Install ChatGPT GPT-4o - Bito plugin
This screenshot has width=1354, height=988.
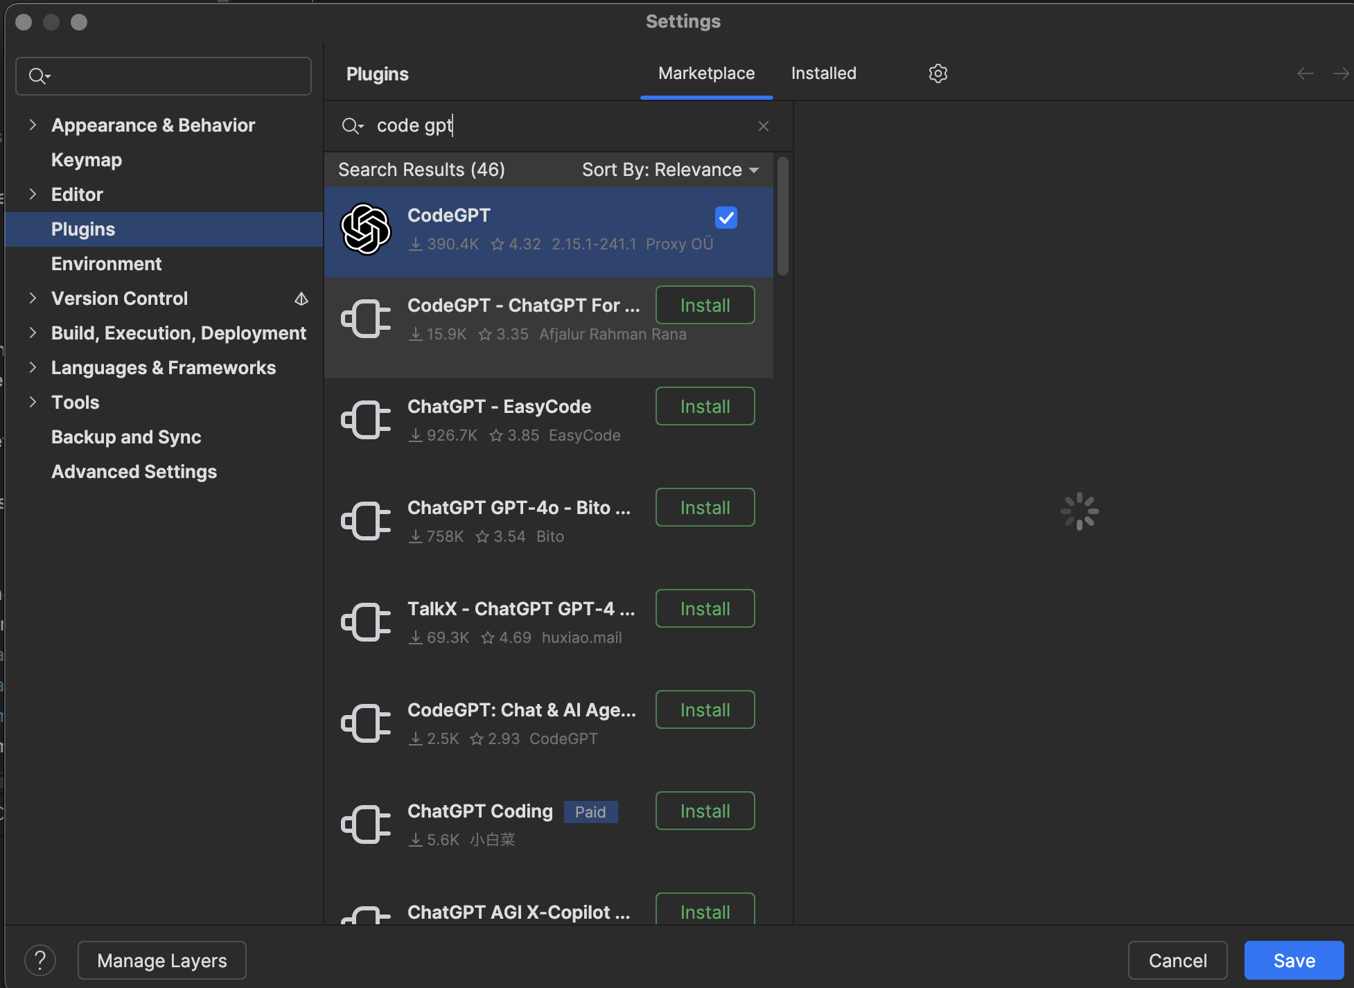coord(705,507)
